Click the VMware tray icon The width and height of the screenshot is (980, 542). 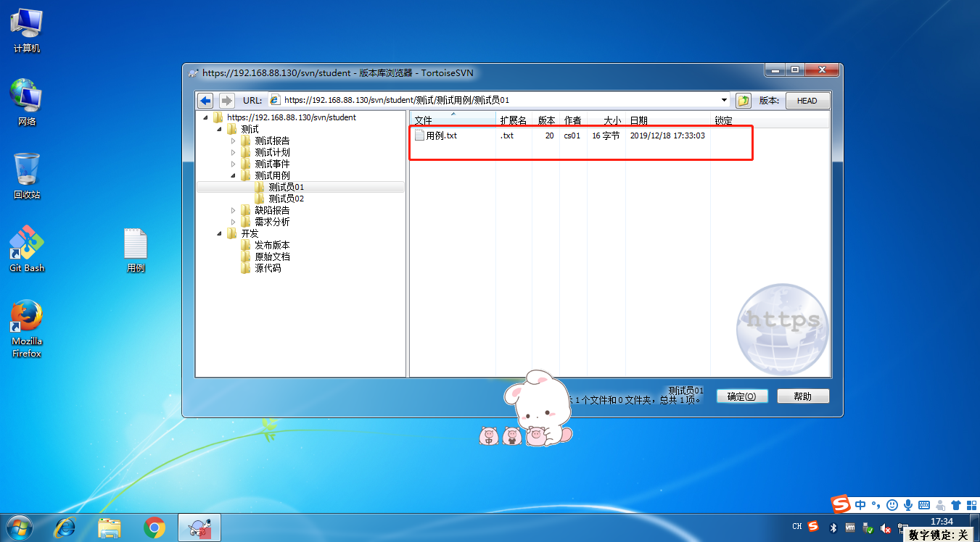(x=851, y=527)
